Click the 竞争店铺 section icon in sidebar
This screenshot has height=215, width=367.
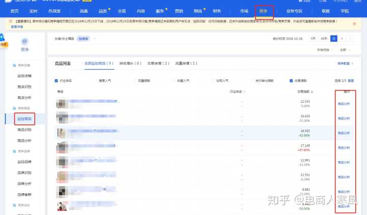[x=14, y=66]
